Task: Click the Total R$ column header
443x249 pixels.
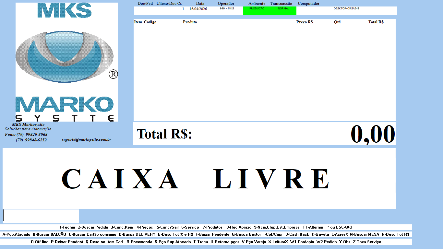Action: click(376, 22)
